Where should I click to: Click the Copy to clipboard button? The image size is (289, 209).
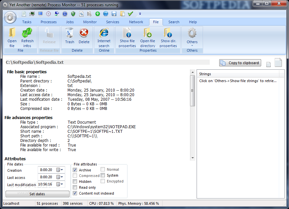tap(240, 63)
